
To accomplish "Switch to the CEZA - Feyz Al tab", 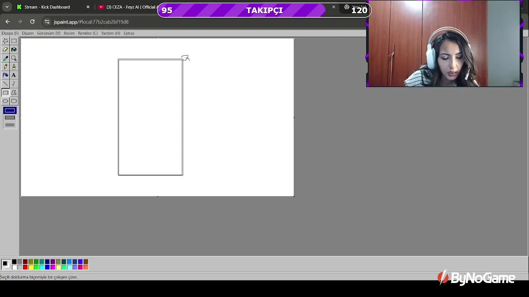I will point(128,7).
